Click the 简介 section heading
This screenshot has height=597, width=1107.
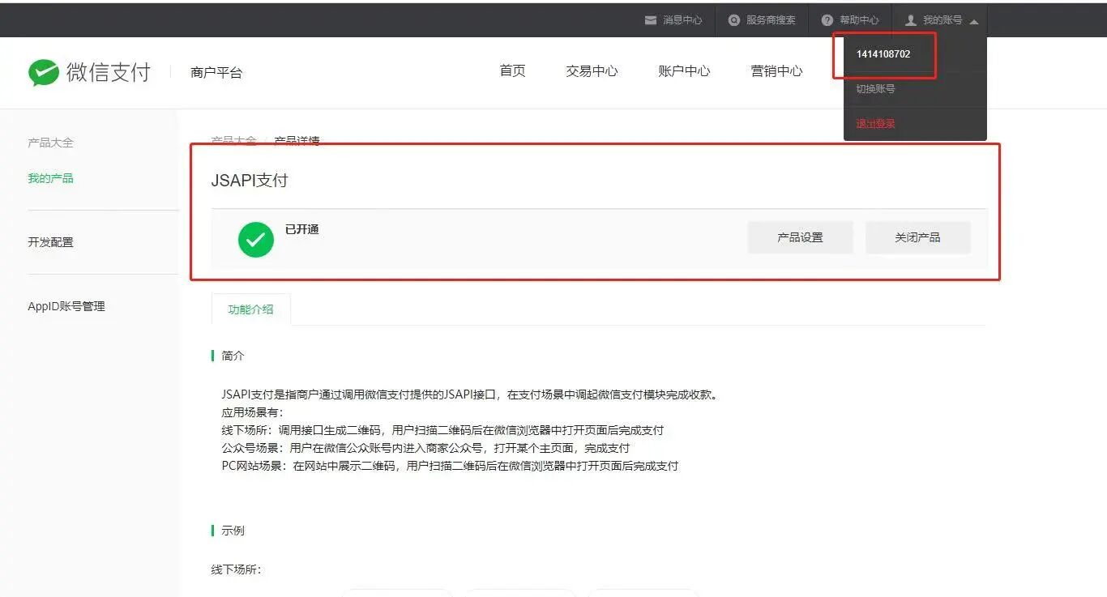point(233,356)
